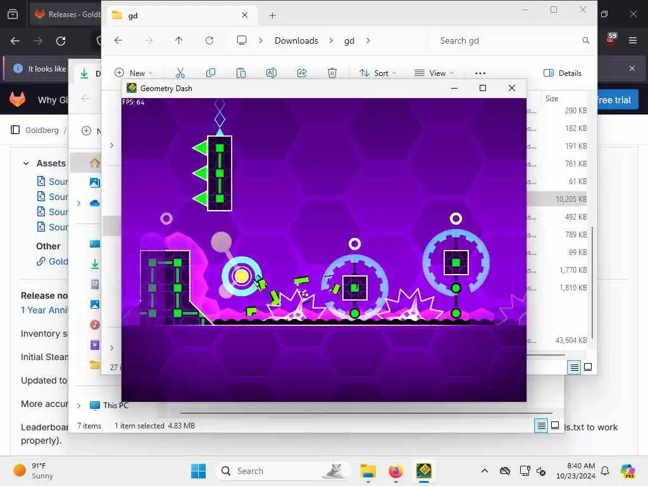Screen dimensions: 648x486
Task: Open the Sort dropdown menu
Action: click(x=378, y=73)
